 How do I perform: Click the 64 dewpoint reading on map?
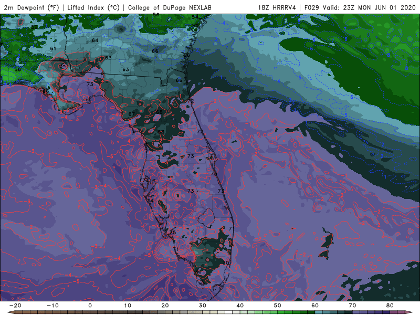click(x=95, y=40)
